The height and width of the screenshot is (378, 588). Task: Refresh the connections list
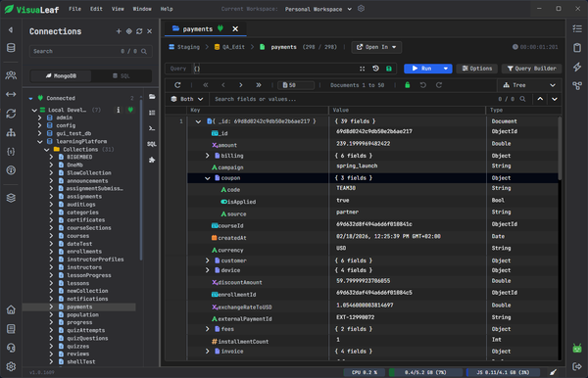pyautogui.click(x=139, y=31)
